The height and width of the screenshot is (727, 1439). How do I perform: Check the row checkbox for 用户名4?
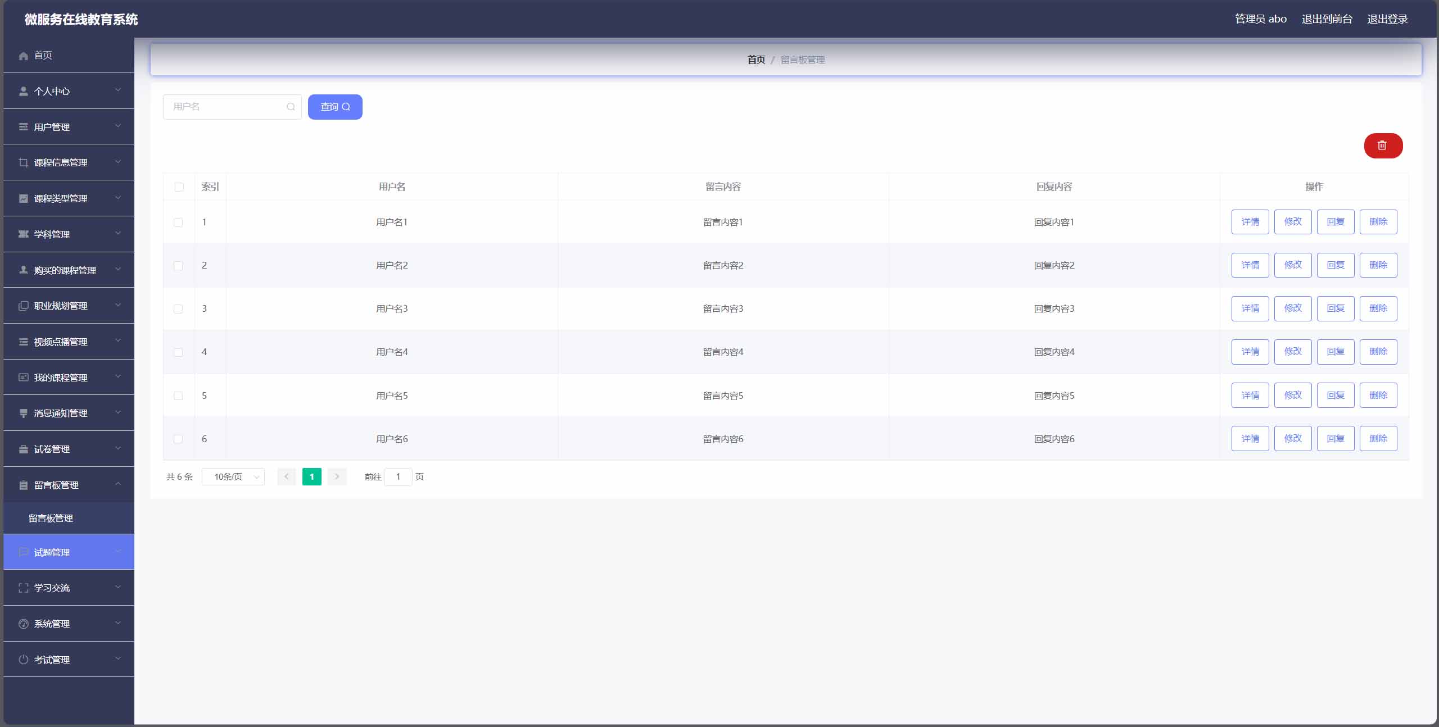(178, 352)
